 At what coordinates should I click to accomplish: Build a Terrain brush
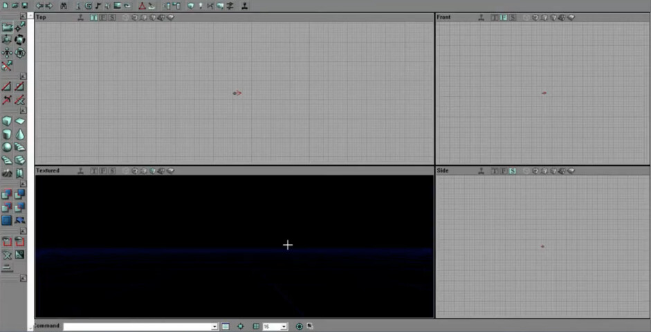[7, 173]
